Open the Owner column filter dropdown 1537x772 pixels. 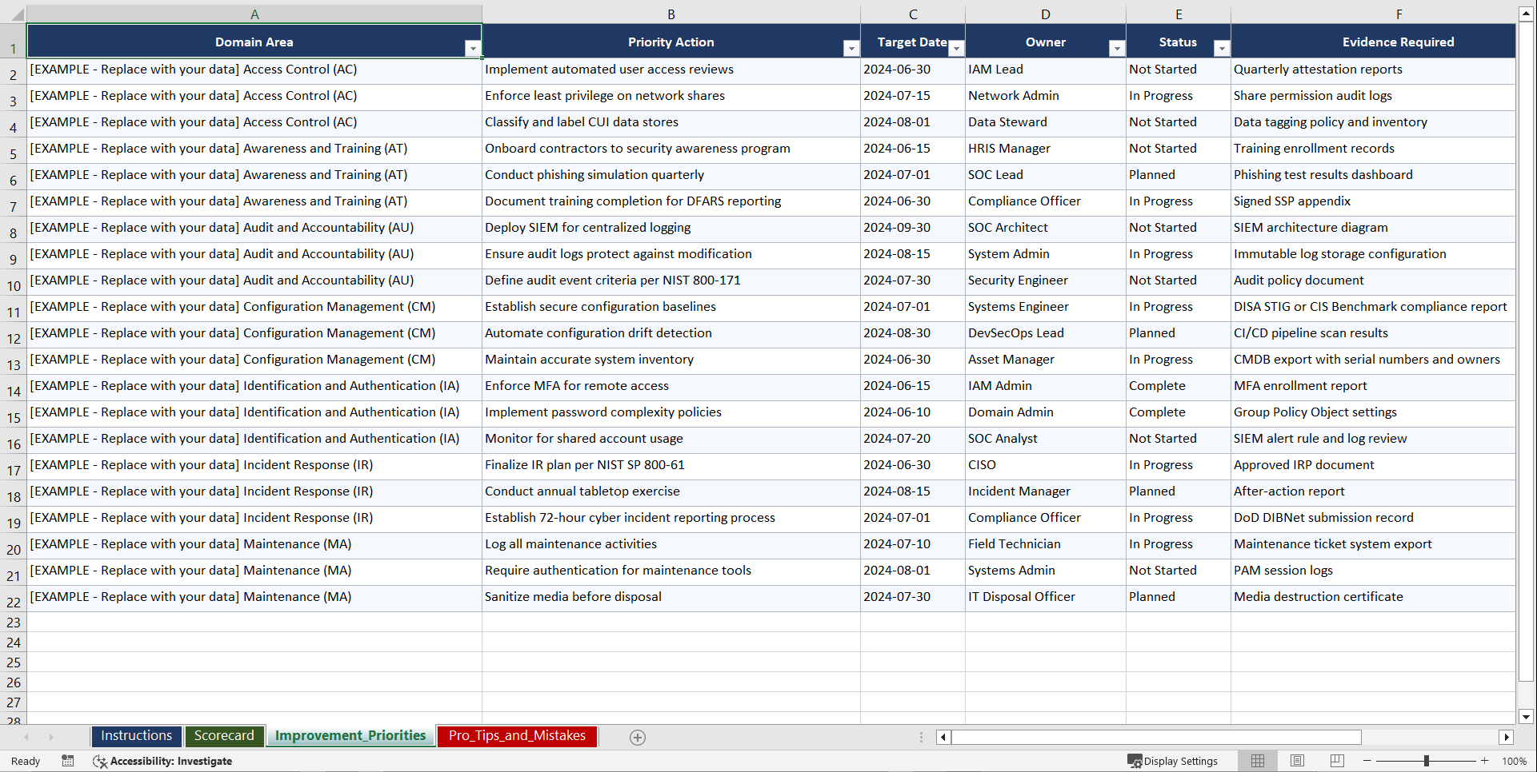1116,49
